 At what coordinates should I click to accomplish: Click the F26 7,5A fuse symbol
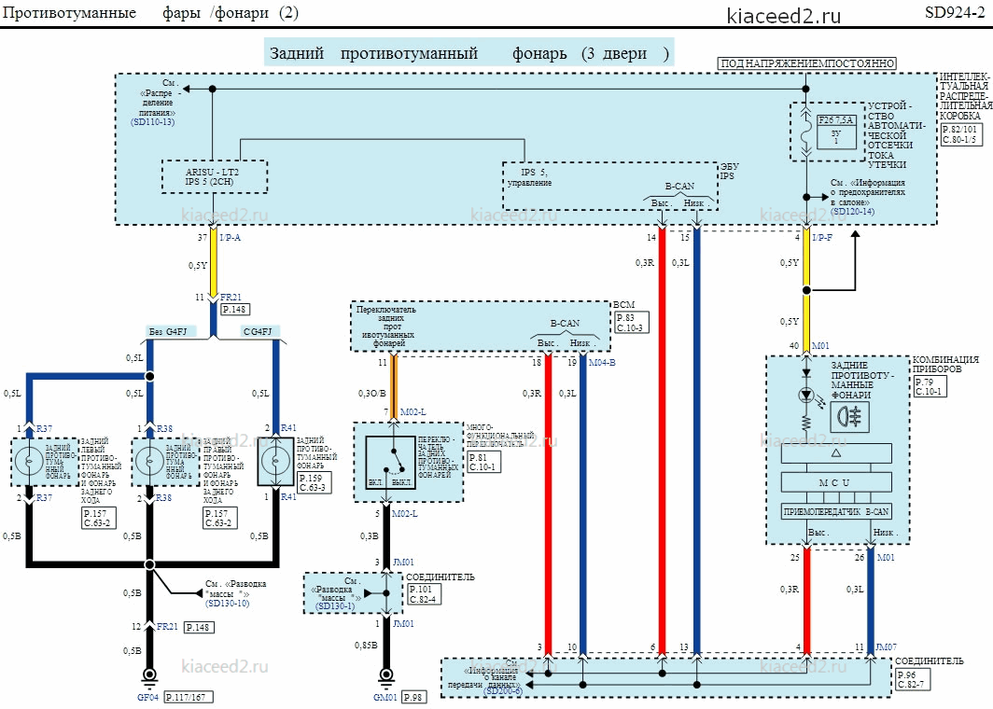(x=836, y=132)
